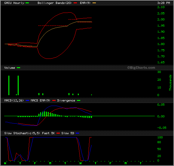Viewport: 174px width, 166px height.
Task: Click the first M day marker on time axis
Action: click(x=50, y=163)
